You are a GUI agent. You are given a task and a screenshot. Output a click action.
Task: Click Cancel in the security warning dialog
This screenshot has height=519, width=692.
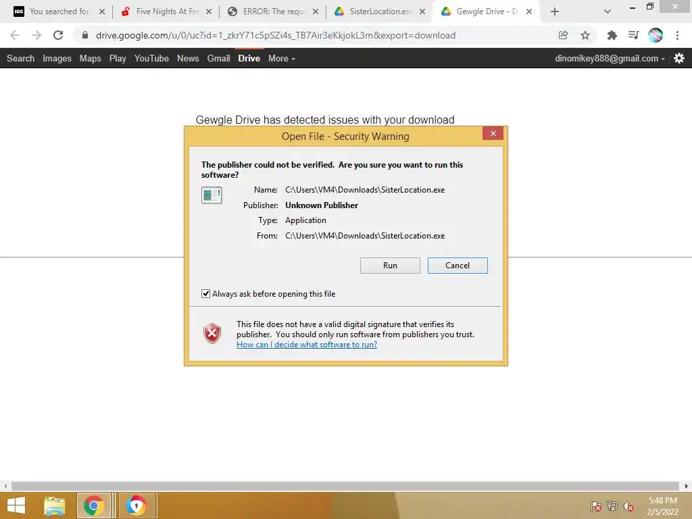pyautogui.click(x=458, y=265)
